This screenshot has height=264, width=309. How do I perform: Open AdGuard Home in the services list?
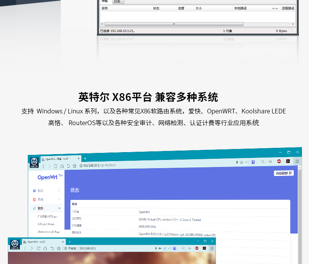46,224
